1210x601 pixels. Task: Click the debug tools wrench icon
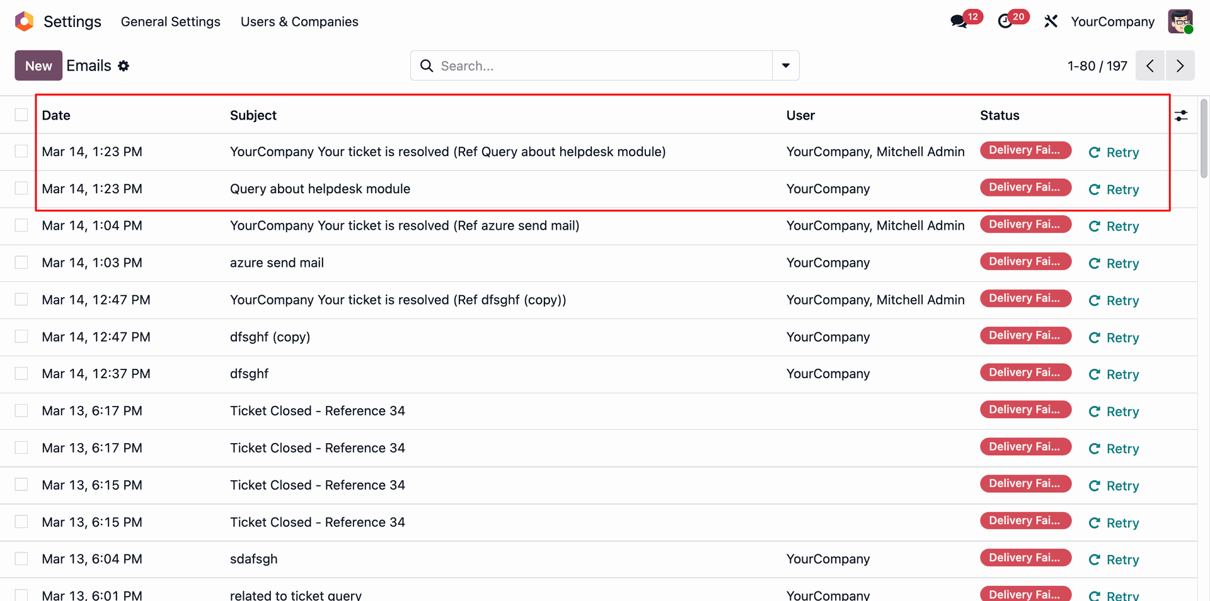[x=1051, y=21]
